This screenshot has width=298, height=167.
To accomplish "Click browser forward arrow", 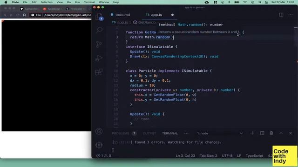I will click(11, 15).
